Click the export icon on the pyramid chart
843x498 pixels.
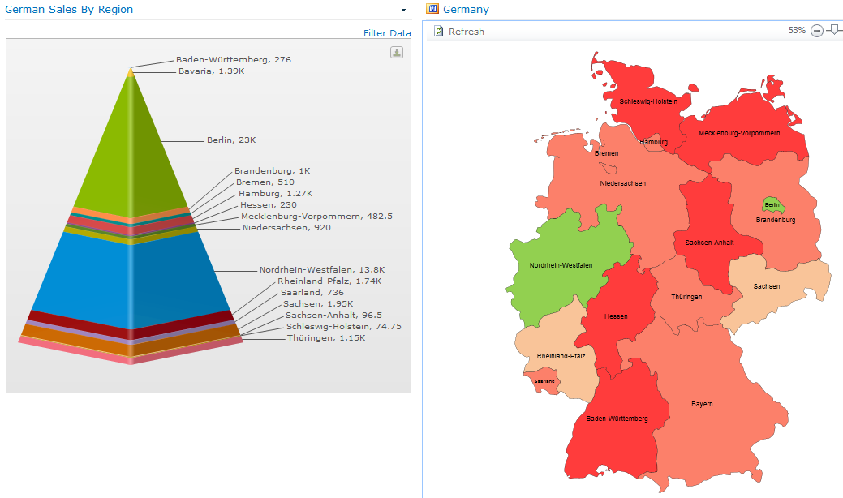[x=396, y=51]
